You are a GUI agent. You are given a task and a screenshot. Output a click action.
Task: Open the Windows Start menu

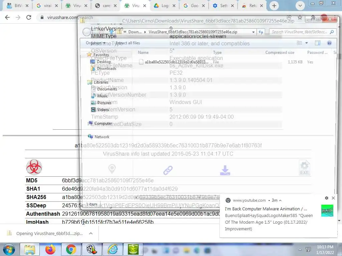coord(9,249)
